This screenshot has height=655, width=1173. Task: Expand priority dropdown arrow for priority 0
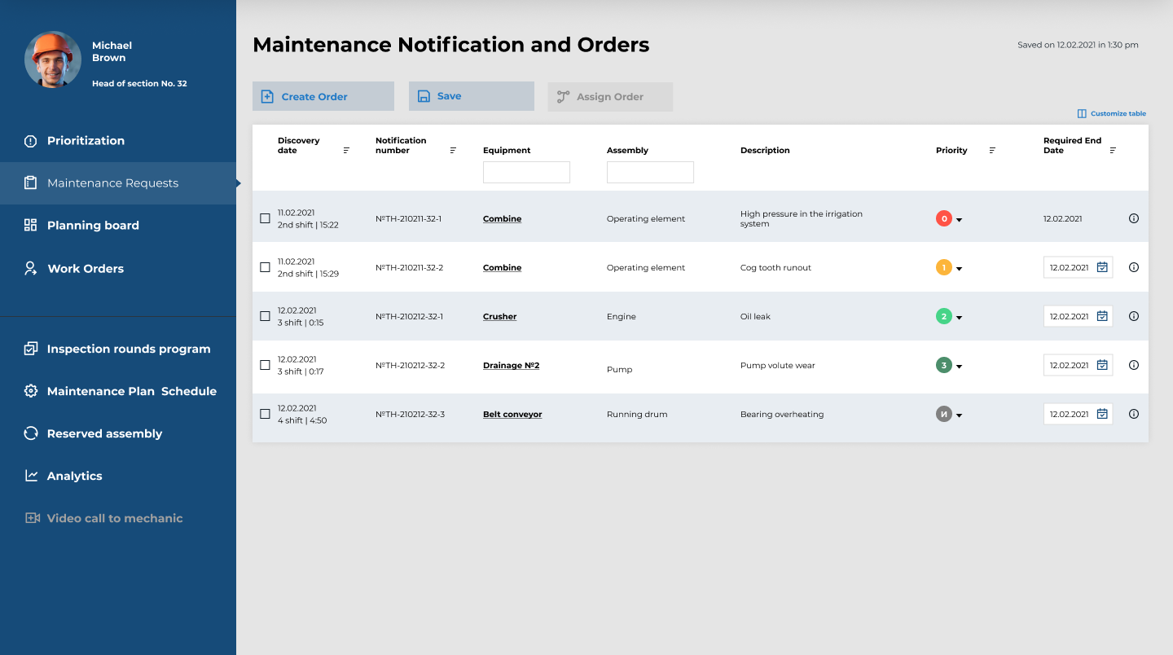[959, 220]
